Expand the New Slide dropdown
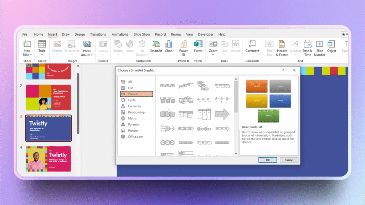 click(27, 55)
